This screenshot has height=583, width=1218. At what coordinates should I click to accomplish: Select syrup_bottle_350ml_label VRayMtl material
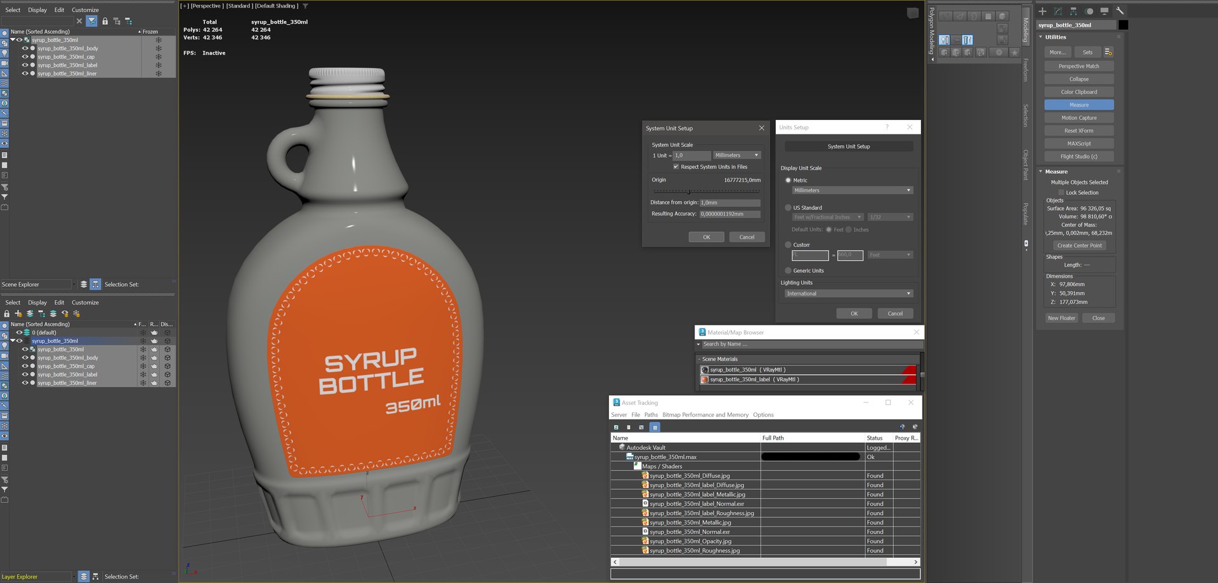[x=808, y=380]
